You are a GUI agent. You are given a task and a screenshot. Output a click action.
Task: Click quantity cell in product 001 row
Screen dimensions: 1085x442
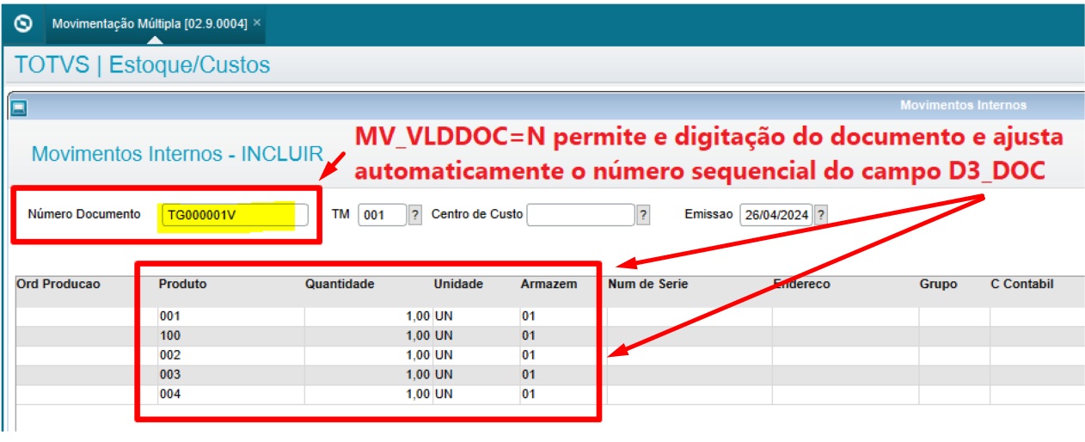pyautogui.click(x=368, y=316)
